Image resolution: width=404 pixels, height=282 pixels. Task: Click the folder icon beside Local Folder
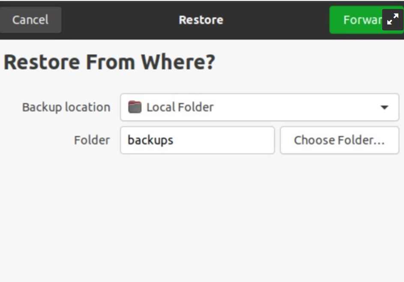click(x=135, y=107)
